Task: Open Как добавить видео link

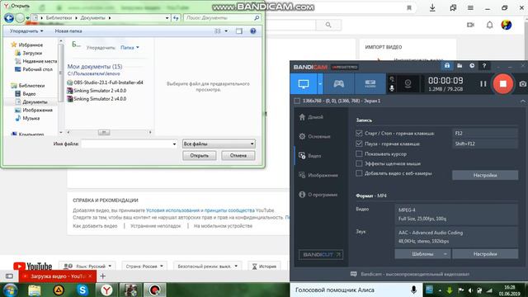Action: click(95, 226)
